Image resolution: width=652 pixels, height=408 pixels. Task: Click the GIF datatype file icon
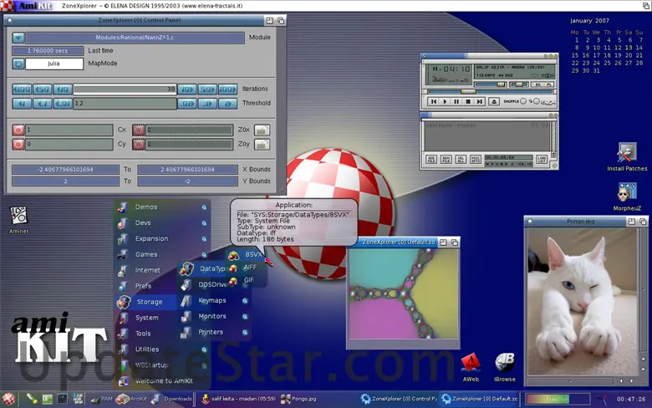click(x=234, y=281)
